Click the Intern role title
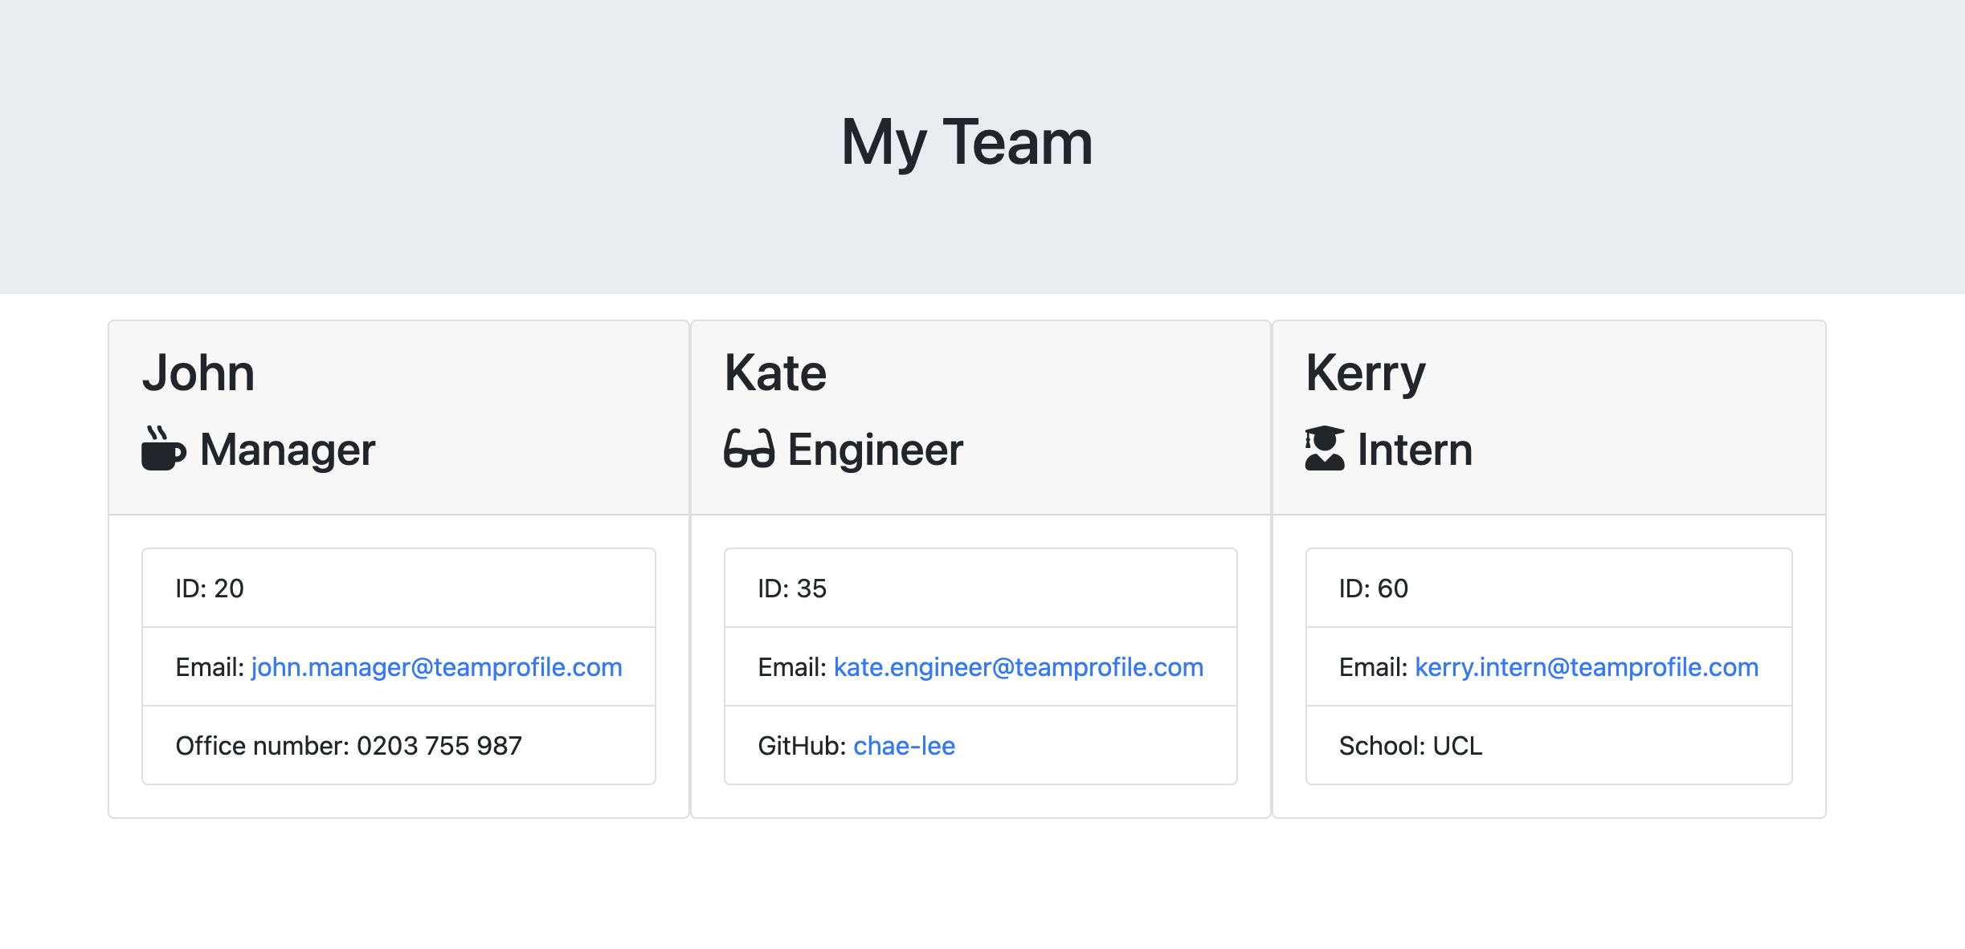Image resolution: width=1965 pixels, height=949 pixels. click(x=1415, y=450)
